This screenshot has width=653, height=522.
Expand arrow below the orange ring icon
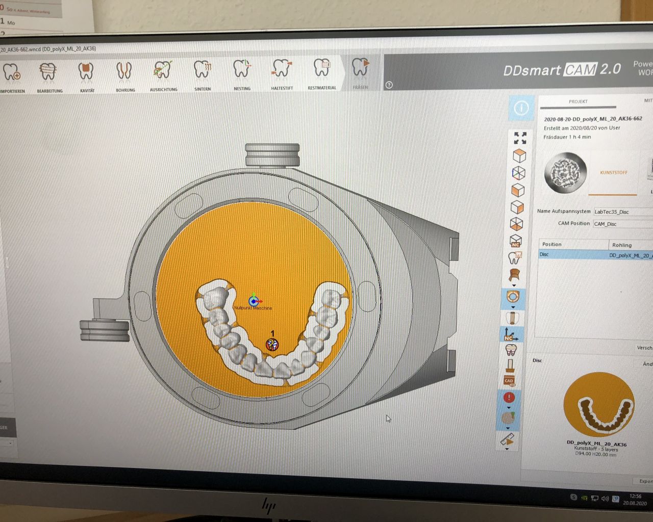(x=513, y=307)
